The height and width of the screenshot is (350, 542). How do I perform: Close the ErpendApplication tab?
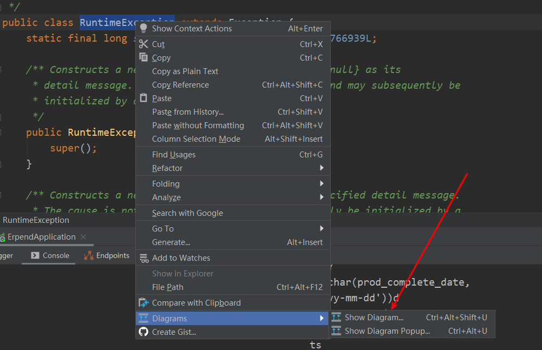[83, 237]
